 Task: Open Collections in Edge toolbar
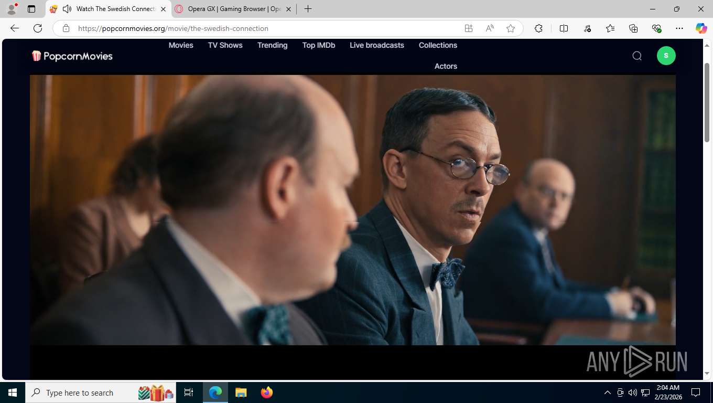(633, 28)
